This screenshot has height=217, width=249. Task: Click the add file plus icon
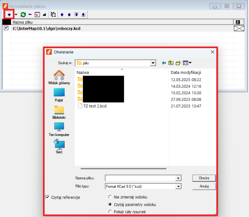coord(9,14)
